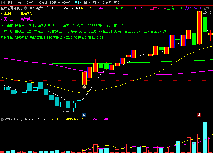Image resolution: width=213 pixels, height=153 pixels.
Task: Click the 所属地区 label
Action: click(x=8, y=13)
